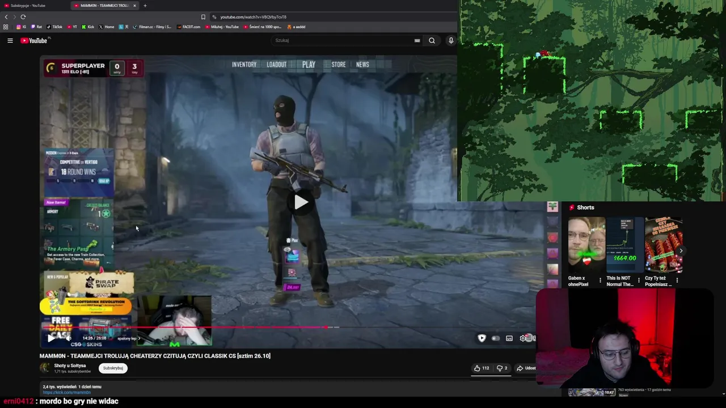Dislike the video with thumbs down

tap(502, 368)
